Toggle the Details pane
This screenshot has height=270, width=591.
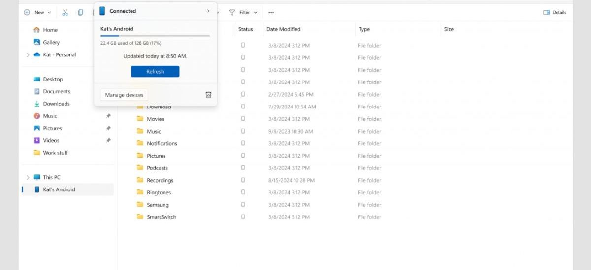click(555, 12)
